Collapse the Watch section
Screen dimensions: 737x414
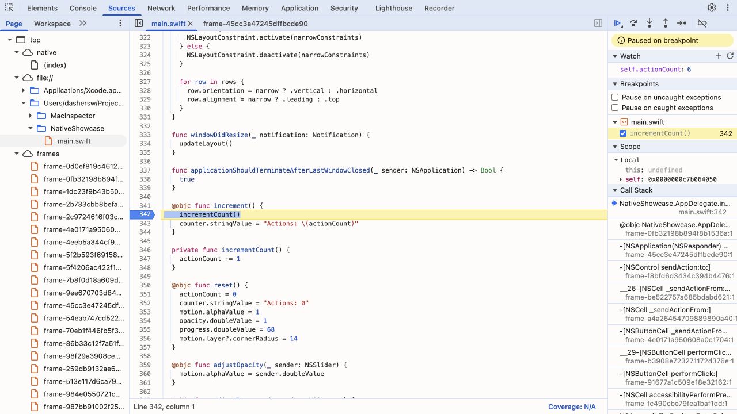click(x=614, y=56)
